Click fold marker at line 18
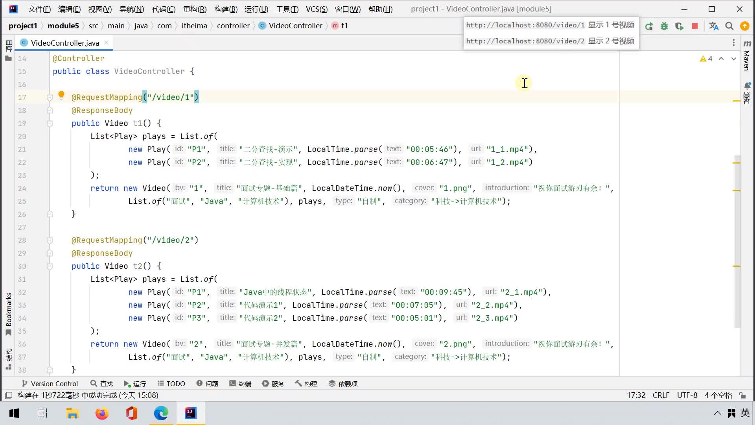Image resolution: width=755 pixels, height=425 pixels. tap(50, 111)
